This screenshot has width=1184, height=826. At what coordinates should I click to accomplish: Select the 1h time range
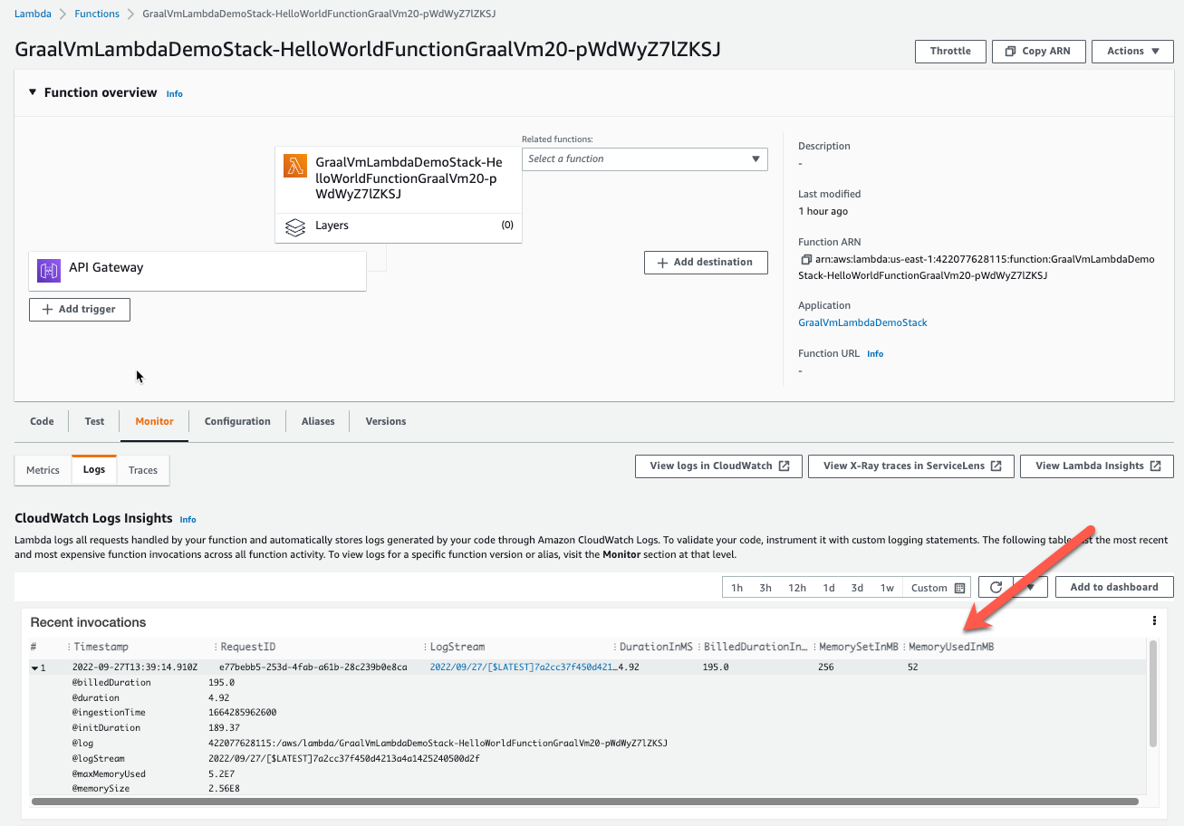(737, 588)
